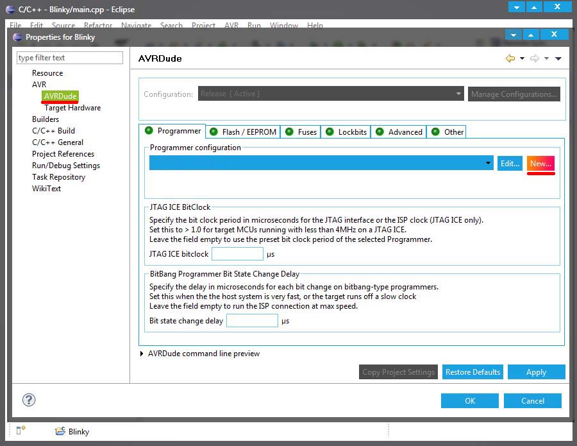Open the view menu triangle beside navigation arrows
The height and width of the screenshot is (446, 577).
[558, 58]
